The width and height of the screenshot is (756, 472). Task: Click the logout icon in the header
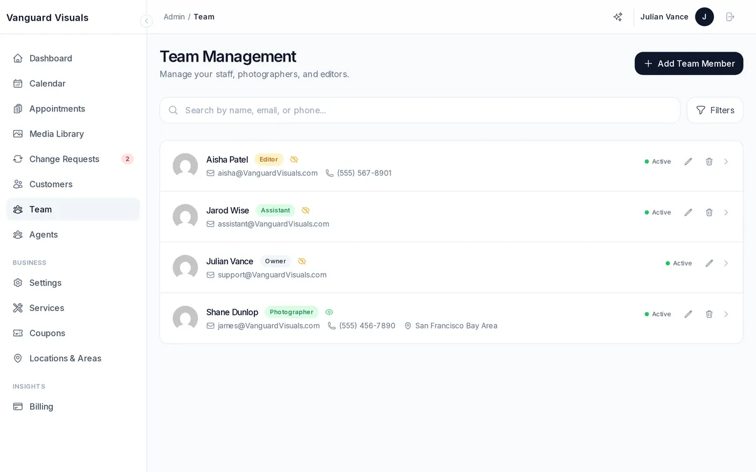730,17
